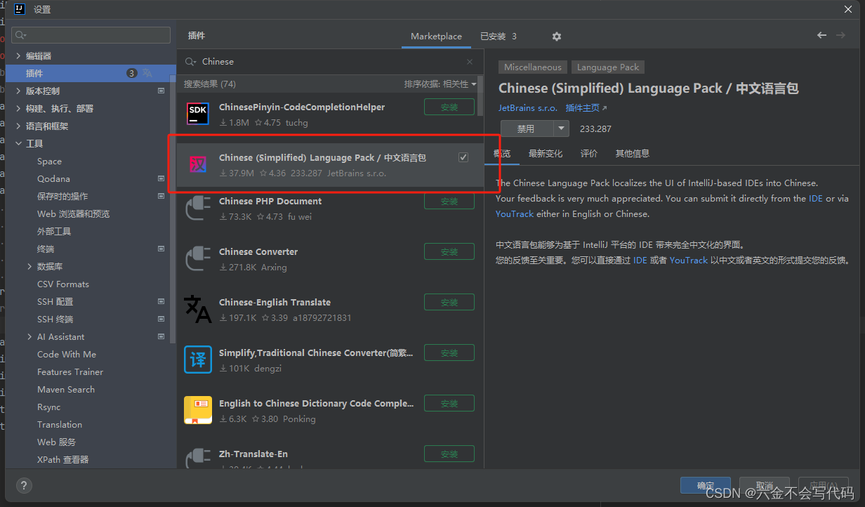Select Space under 工具
Image resolution: width=865 pixels, height=507 pixels.
(x=49, y=161)
